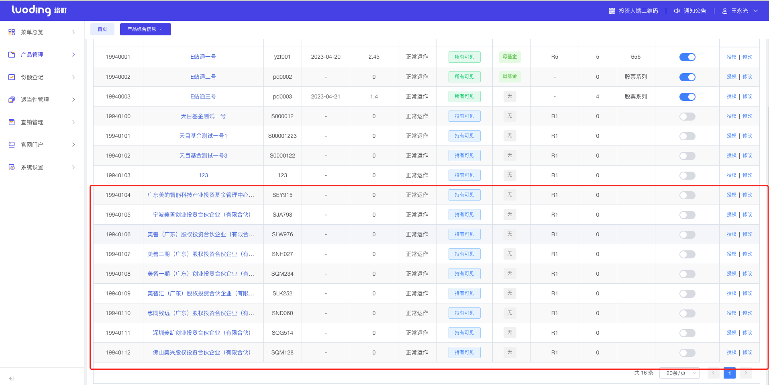Click the notification announcement speaker icon
The image size is (769, 385).
point(677,11)
